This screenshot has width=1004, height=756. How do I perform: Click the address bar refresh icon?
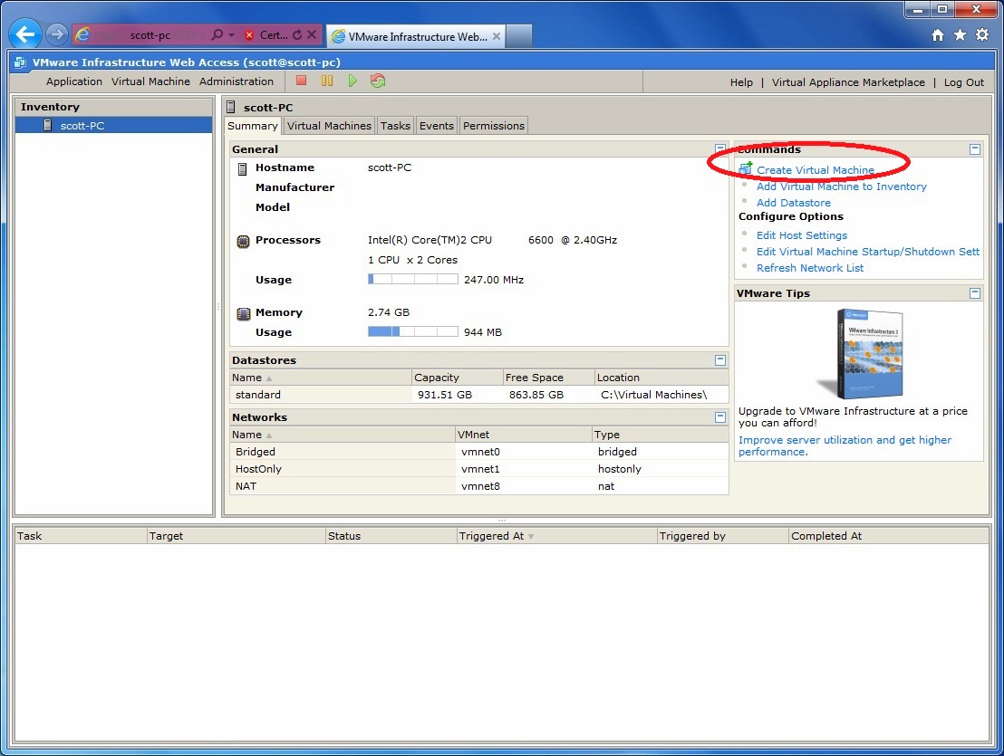tap(297, 34)
